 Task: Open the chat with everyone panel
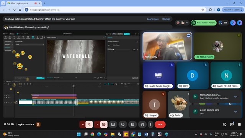(232, 124)
